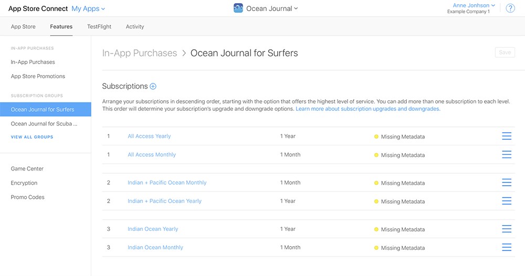Click level number of Indian Ocean Yearly row
525x276 pixels.
[x=109, y=229]
